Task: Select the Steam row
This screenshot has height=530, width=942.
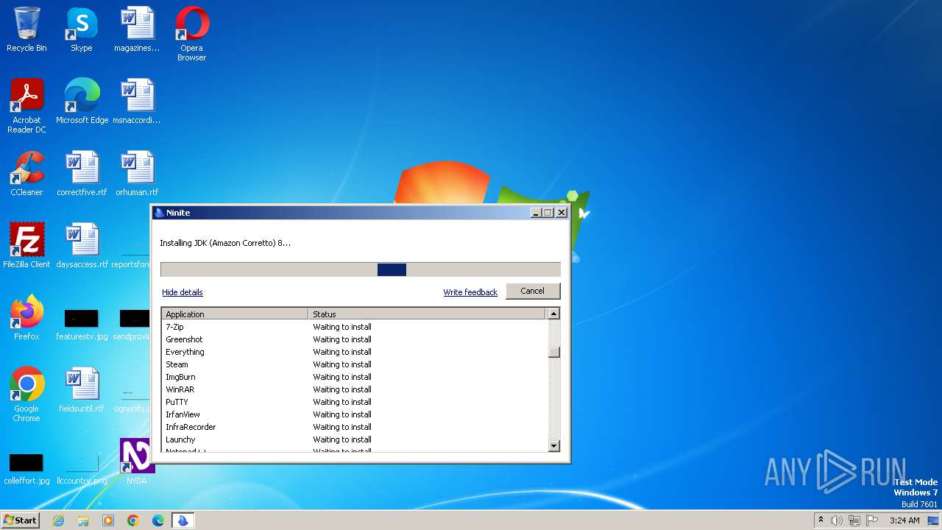Action: coord(355,364)
